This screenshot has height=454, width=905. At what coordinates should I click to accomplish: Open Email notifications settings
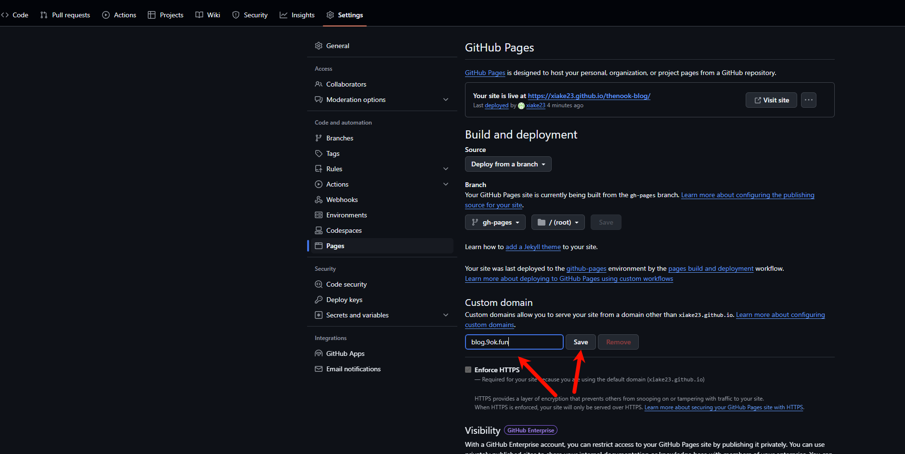click(382, 369)
